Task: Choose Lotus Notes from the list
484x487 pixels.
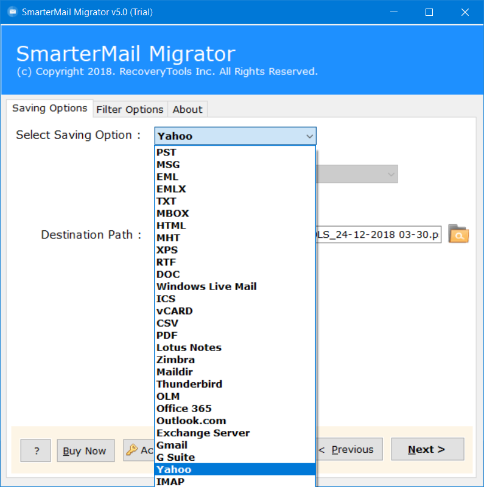Action: pyautogui.click(x=235, y=347)
